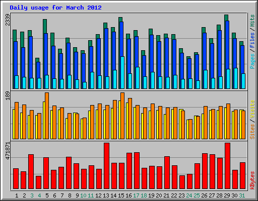Click day label 10 on the x-axis

coord(83,195)
